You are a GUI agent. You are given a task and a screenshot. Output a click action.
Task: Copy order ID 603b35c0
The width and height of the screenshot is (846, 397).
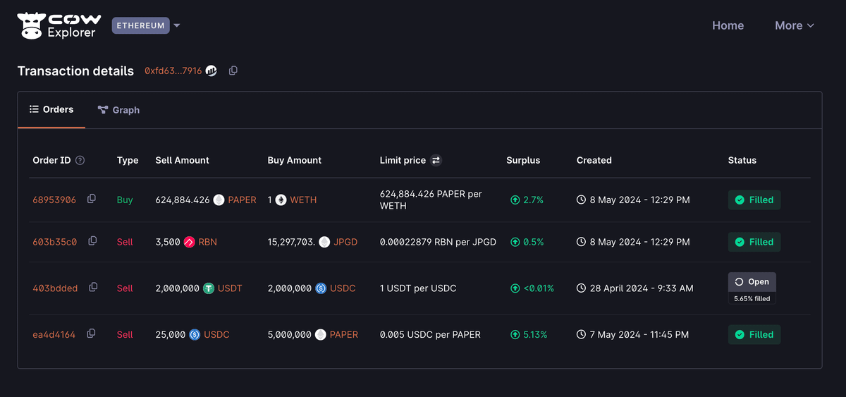[x=92, y=241]
